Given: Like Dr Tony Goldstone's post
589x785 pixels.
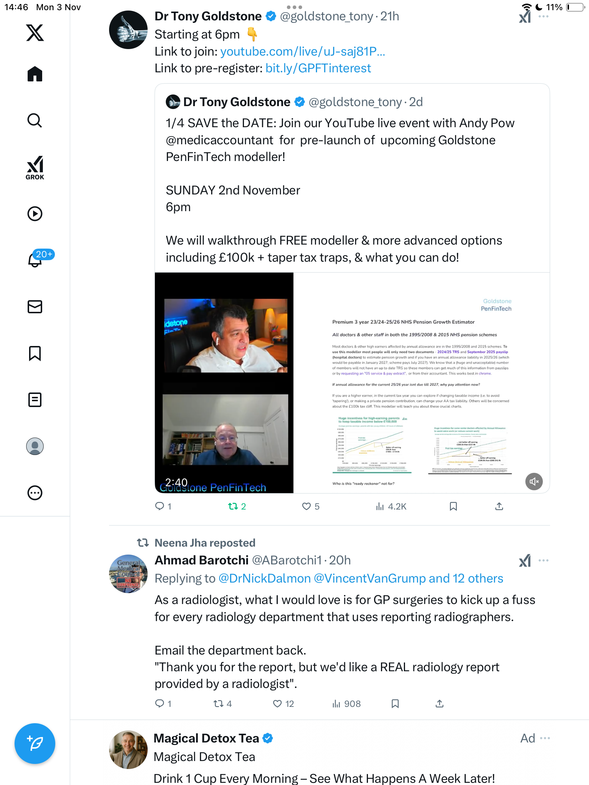Looking at the screenshot, I should (306, 506).
